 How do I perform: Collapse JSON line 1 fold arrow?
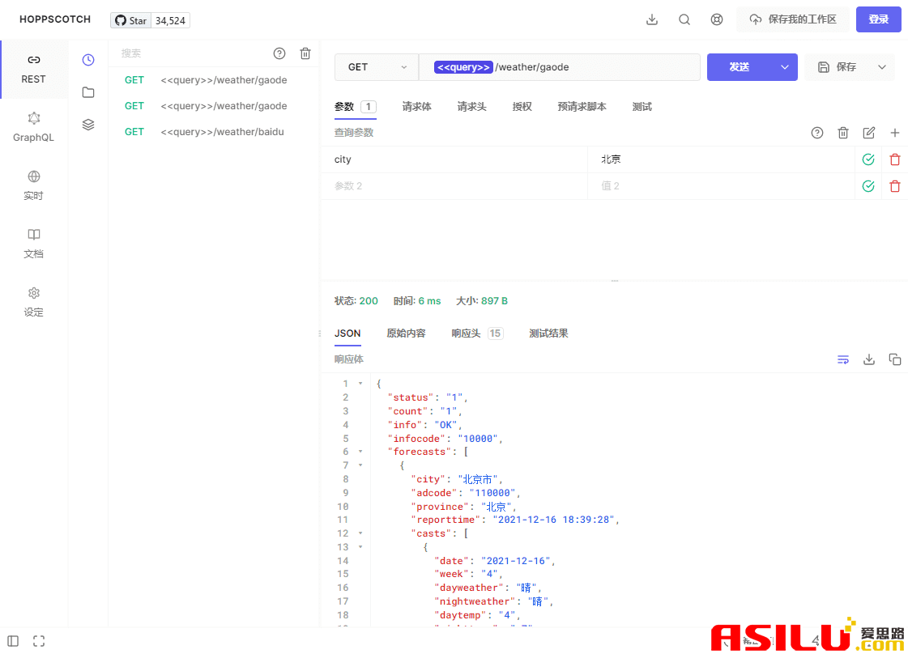pos(360,383)
